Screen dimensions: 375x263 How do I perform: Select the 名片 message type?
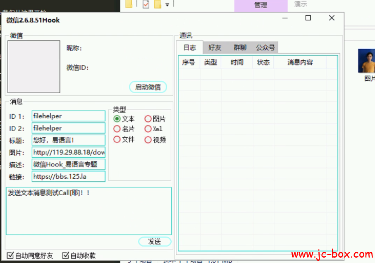click(124, 129)
